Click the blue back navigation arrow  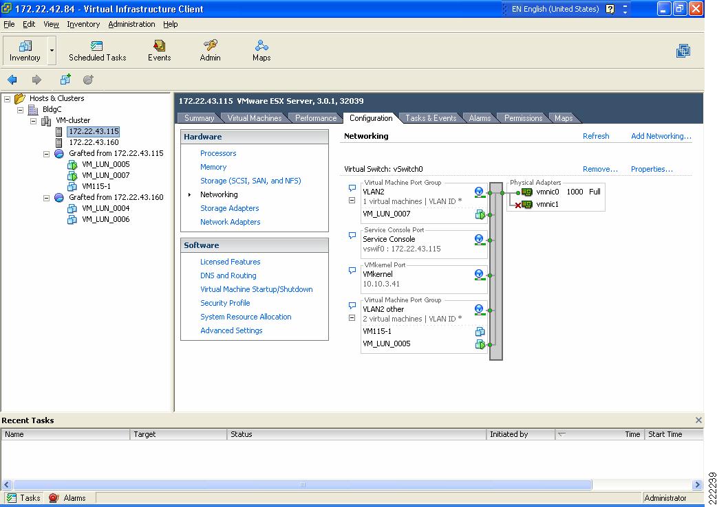(12, 80)
